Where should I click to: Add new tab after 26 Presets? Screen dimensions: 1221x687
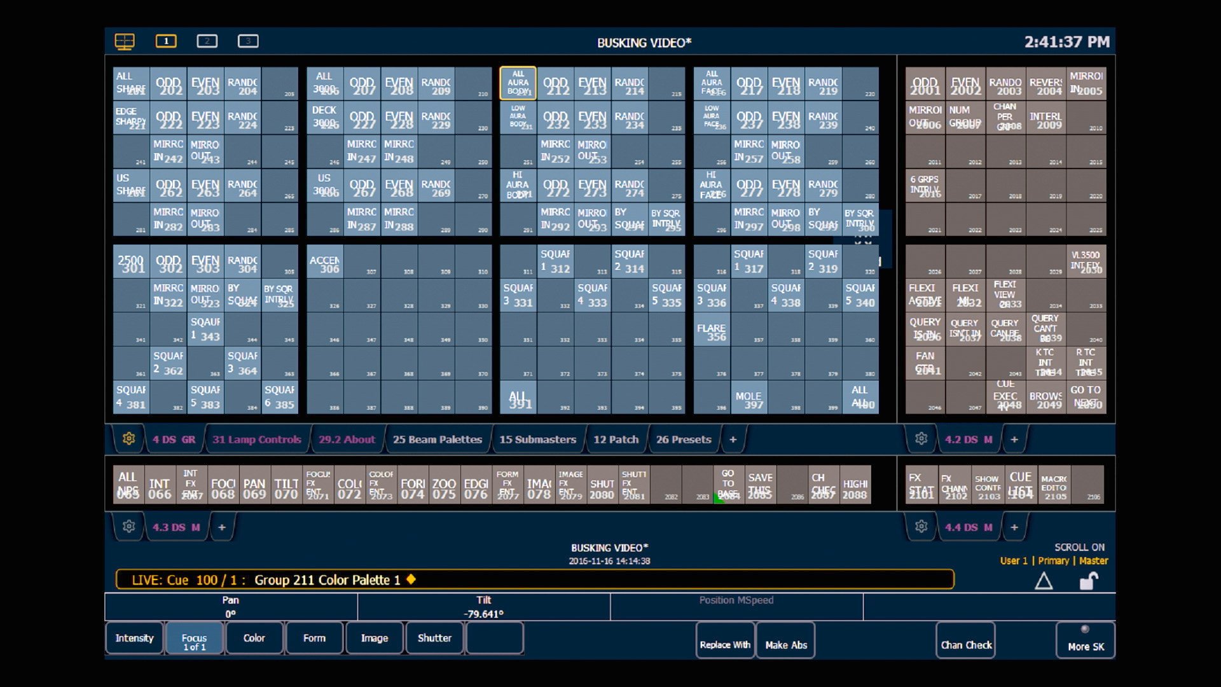pyautogui.click(x=733, y=440)
